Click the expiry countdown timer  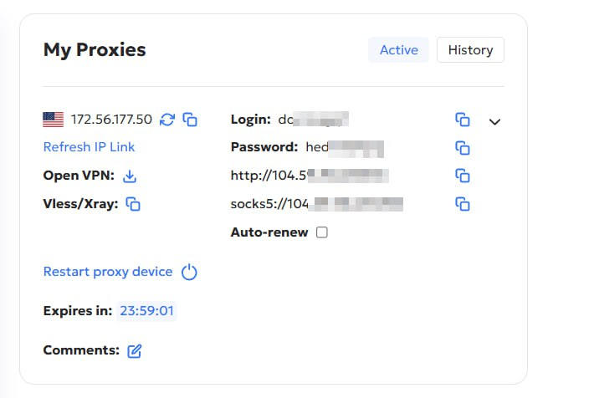[146, 311]
